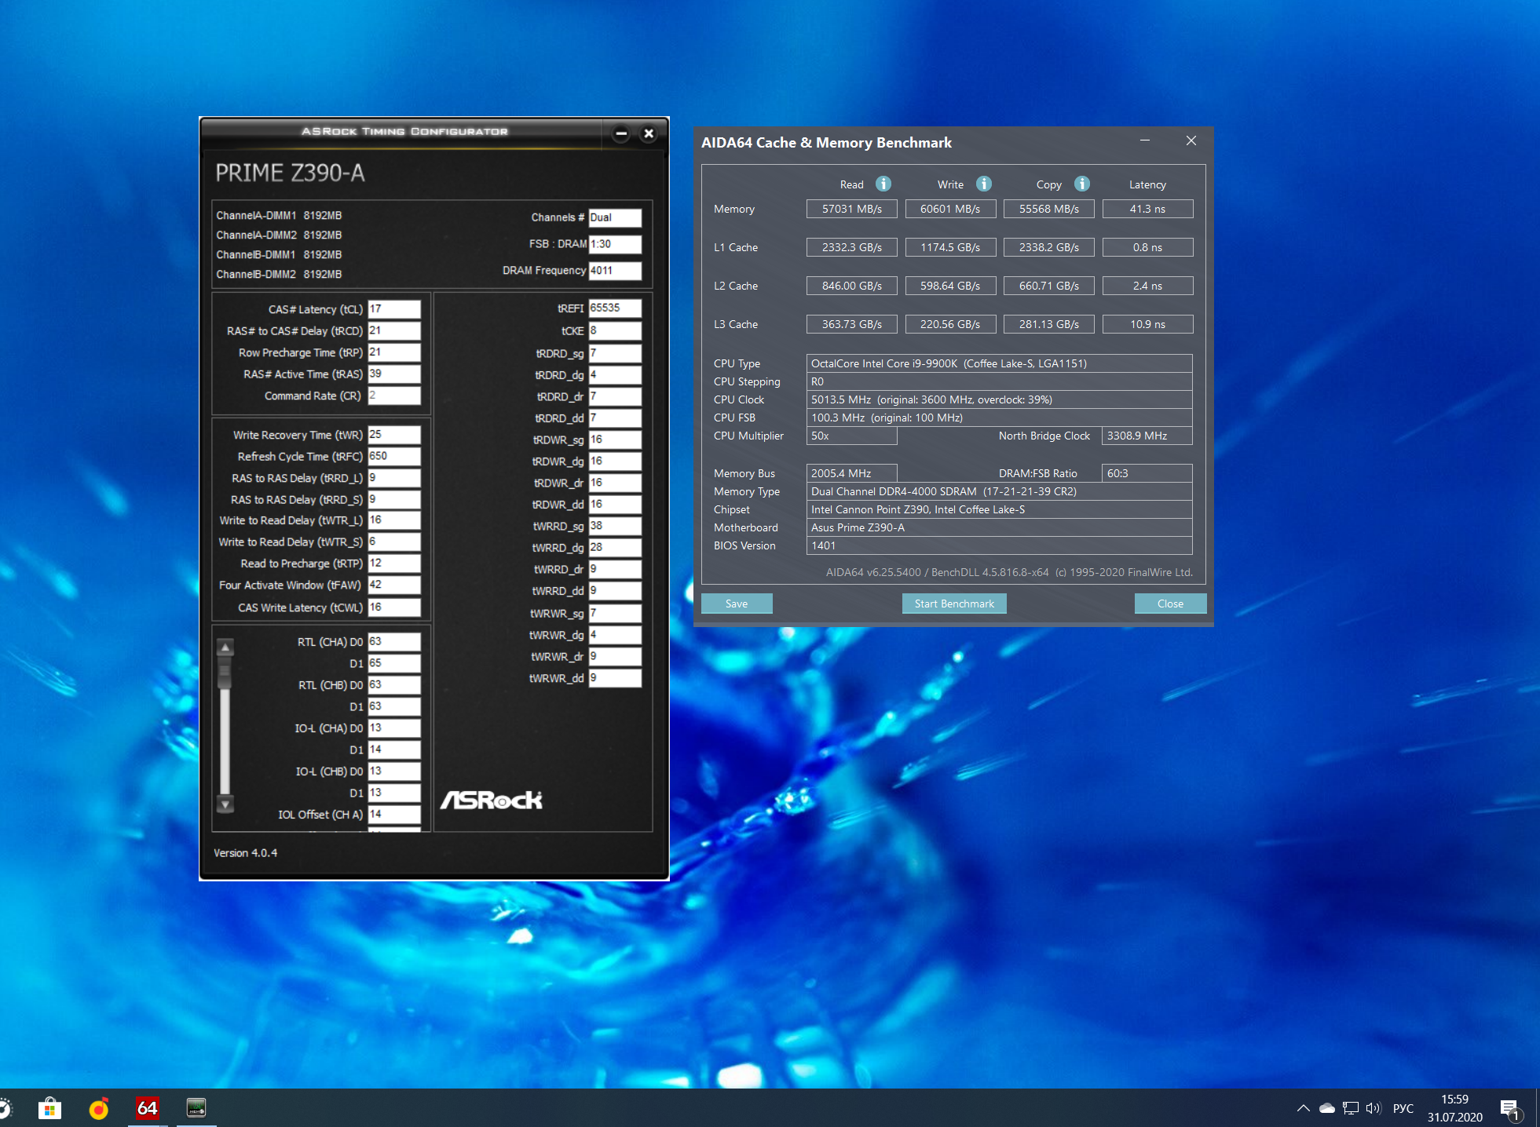Open Microsoft Store from the taskbar
This screenshot has height=1127, width=1540.
point(49,1107)
